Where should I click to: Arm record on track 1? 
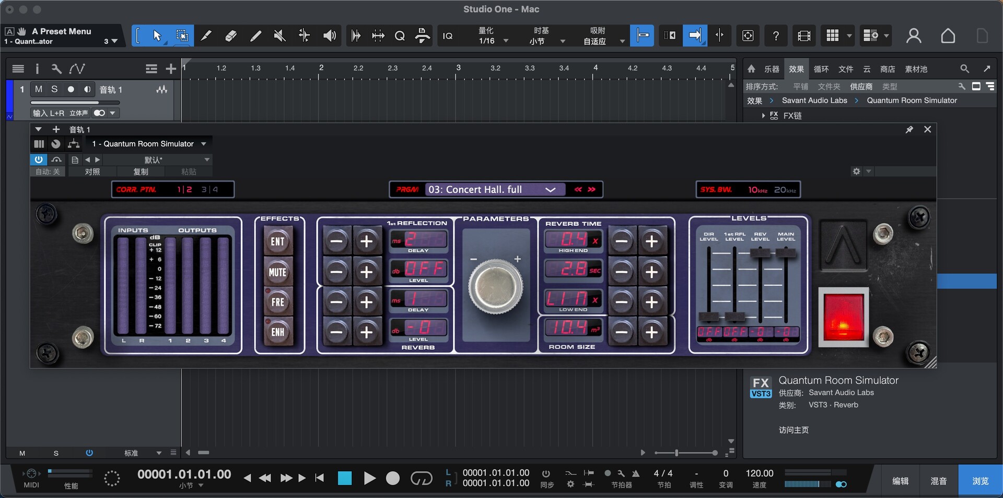[71, 89]
